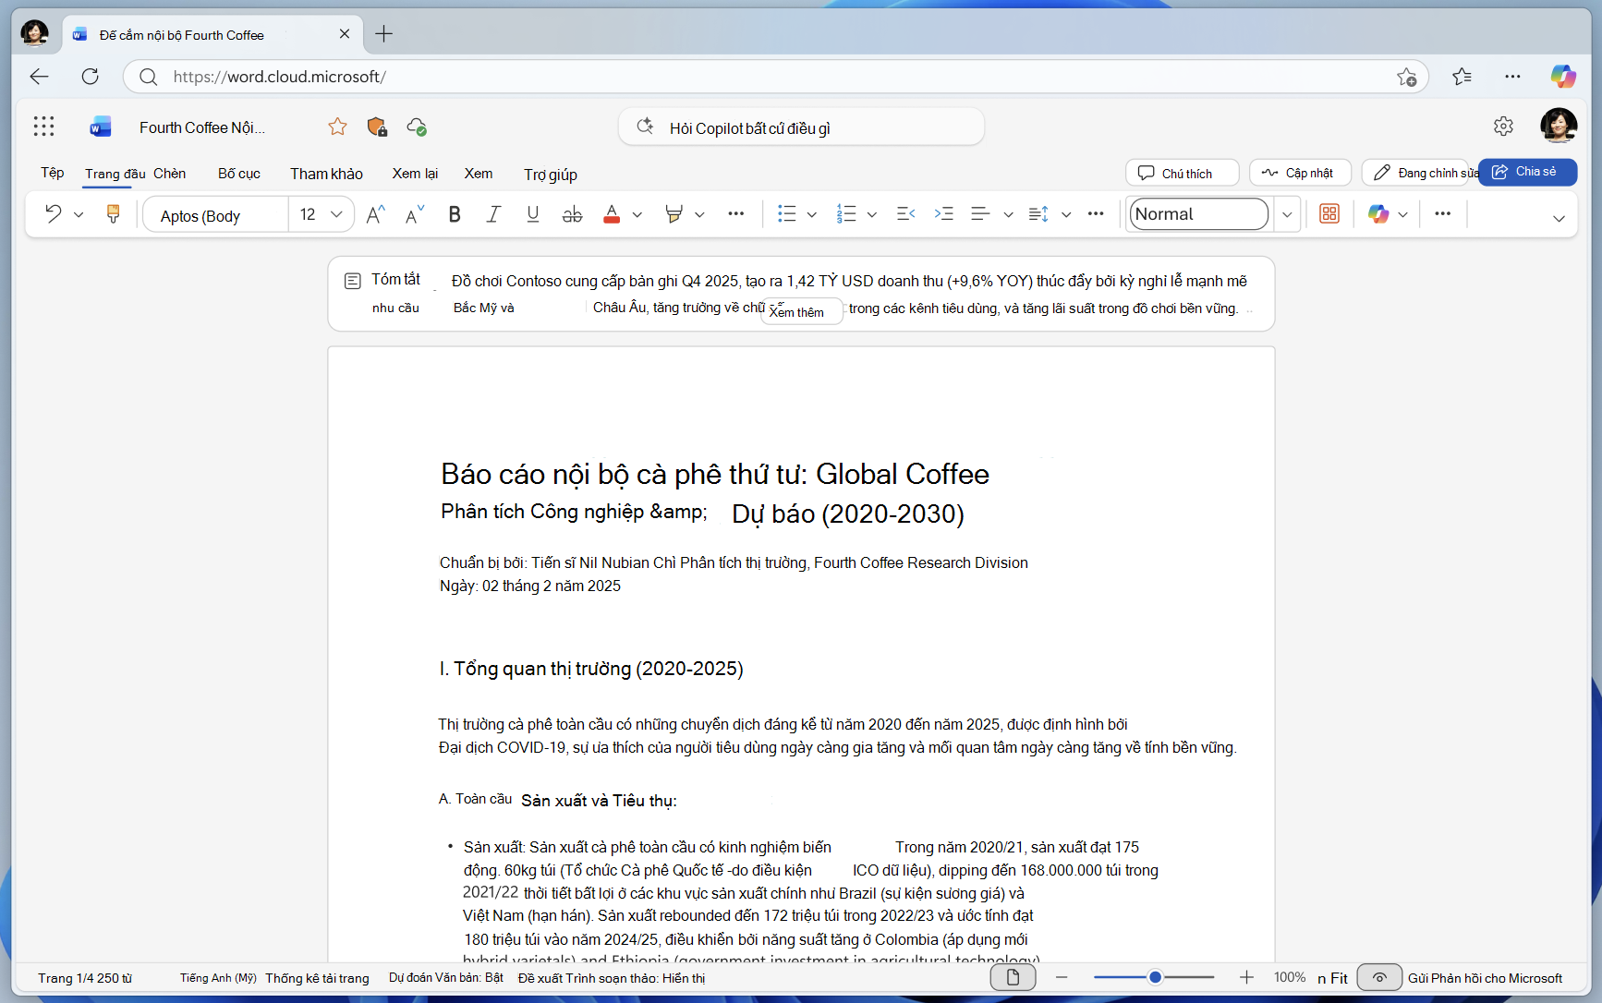Change the Đang chỉnh sửa editing mode
This screenshot has width=1602, height=1003.
pyautogui.click(x=1415, y=173)
